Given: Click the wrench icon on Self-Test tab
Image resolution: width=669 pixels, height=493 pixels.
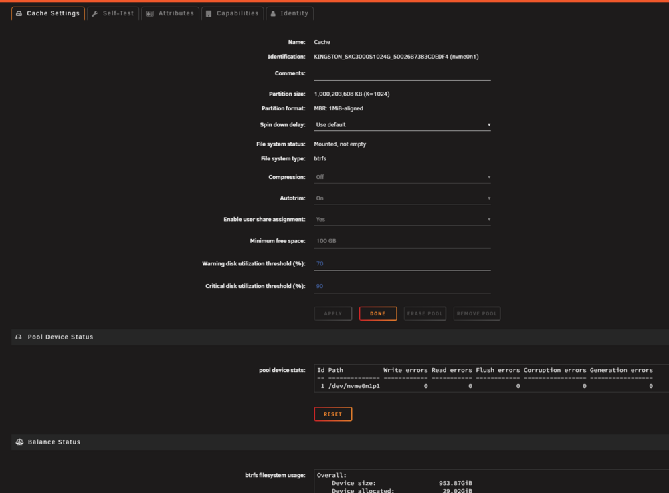Looking at the screenshot, I should pos(95,13).
